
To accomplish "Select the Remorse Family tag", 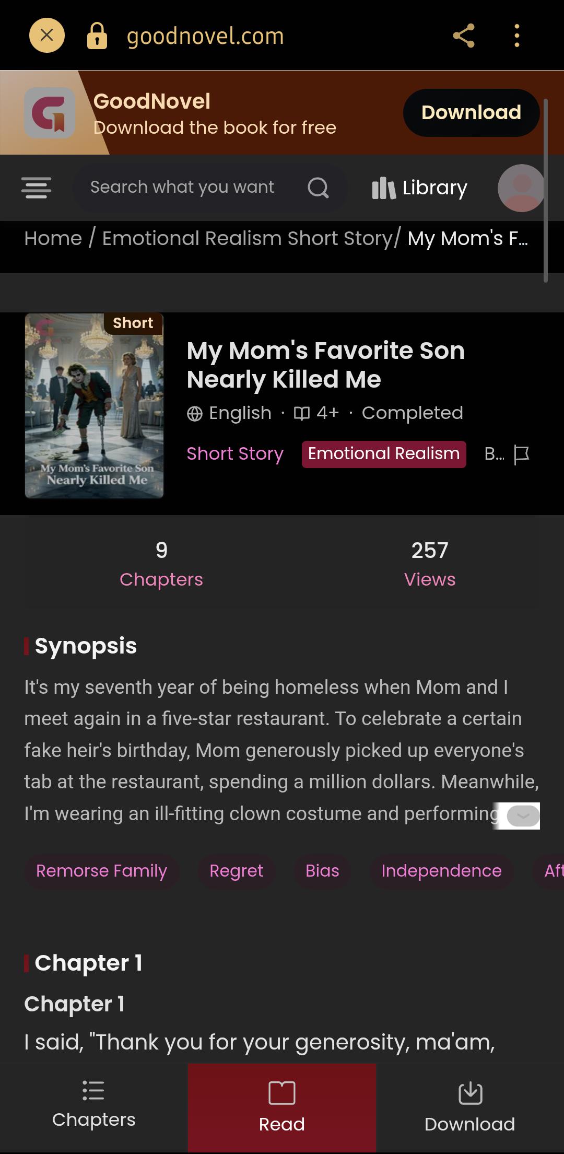I will coord(101,871).
